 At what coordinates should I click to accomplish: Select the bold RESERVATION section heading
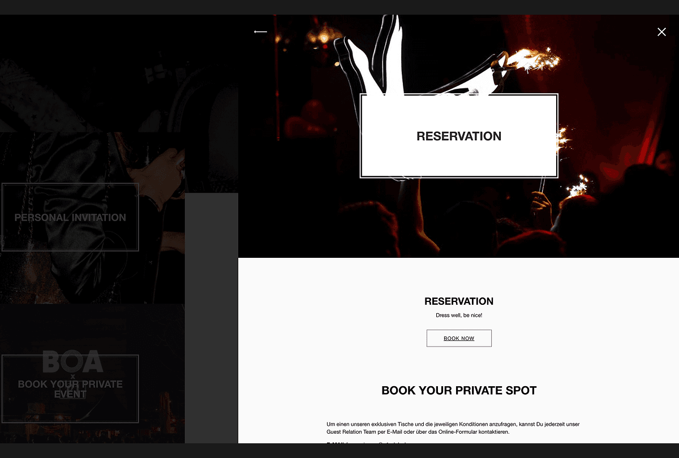(459, 301)
